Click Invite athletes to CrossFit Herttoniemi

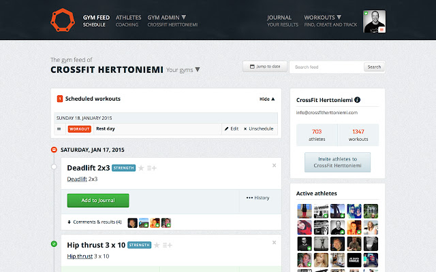point(337,162)
